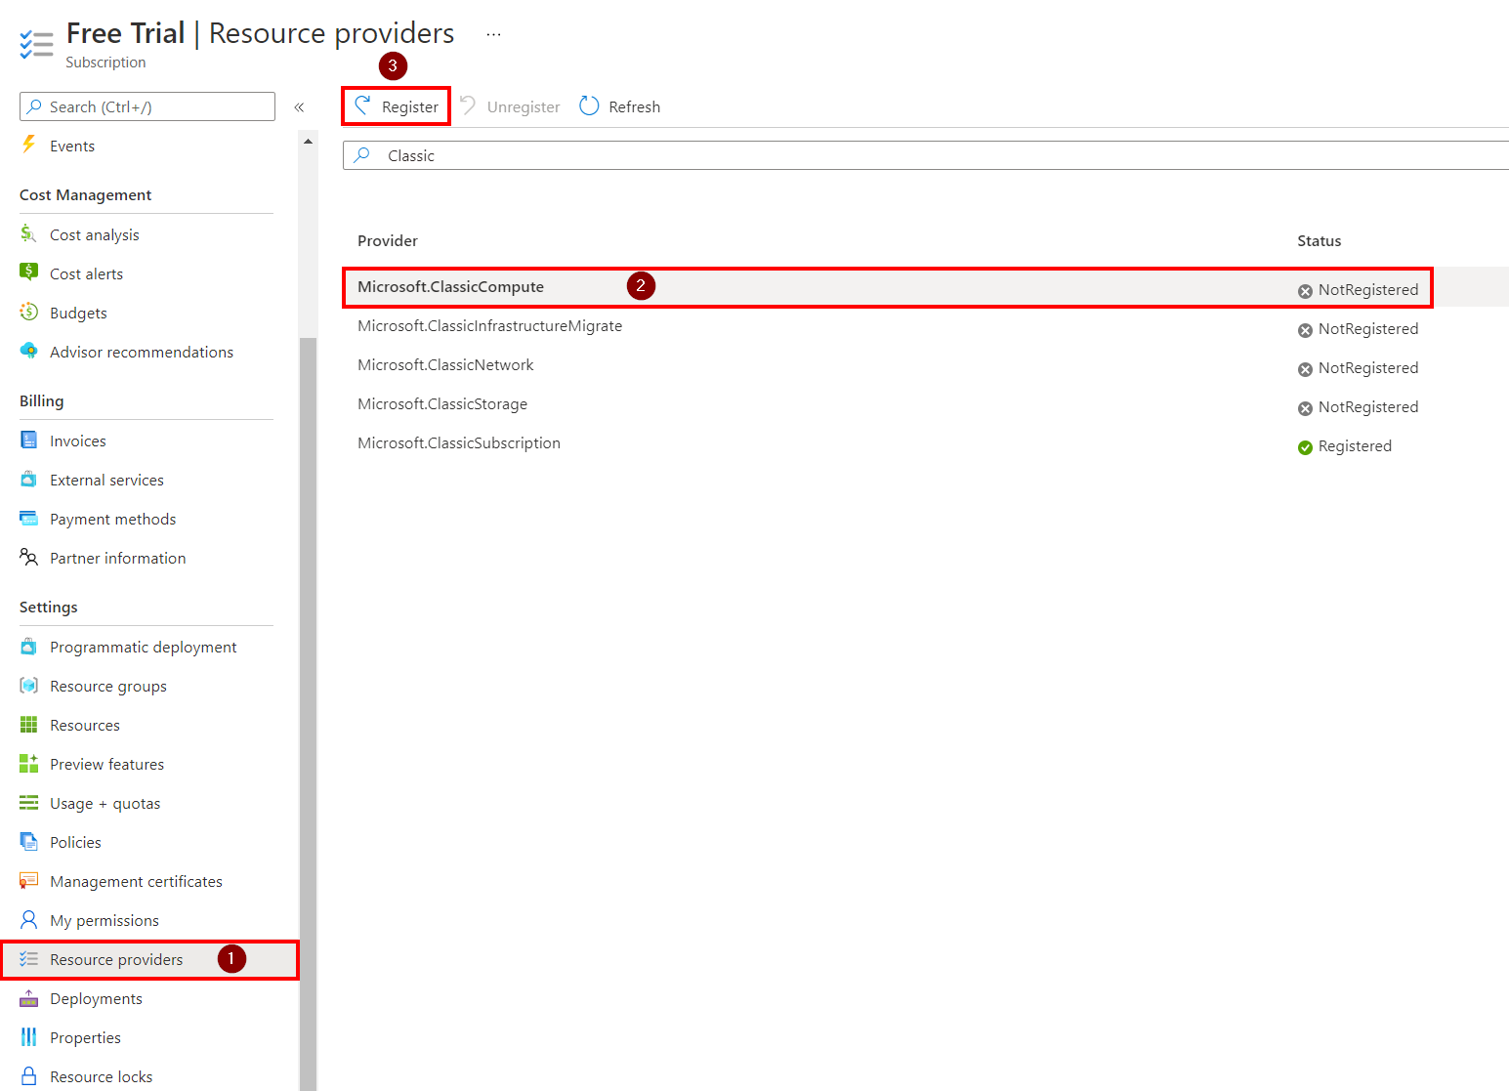Click the Unregister button

click(x=510, y=106)
